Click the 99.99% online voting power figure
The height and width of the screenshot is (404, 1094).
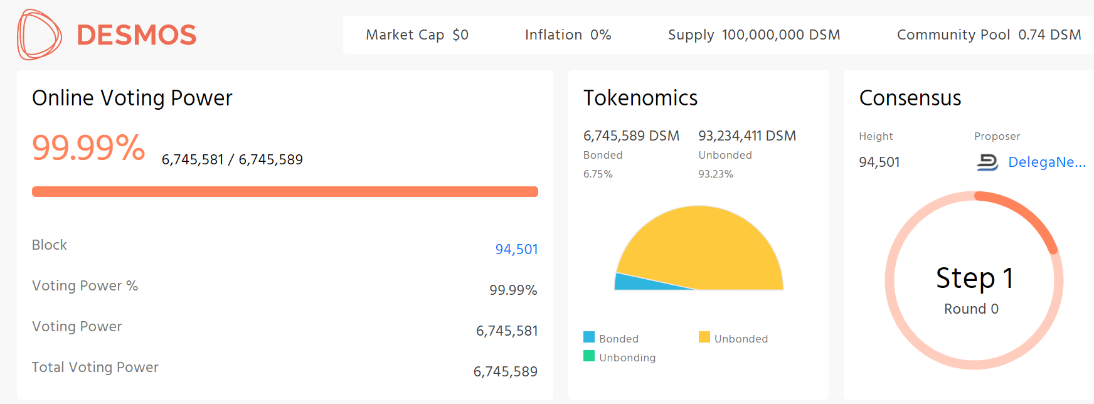[x=88, y=148]
